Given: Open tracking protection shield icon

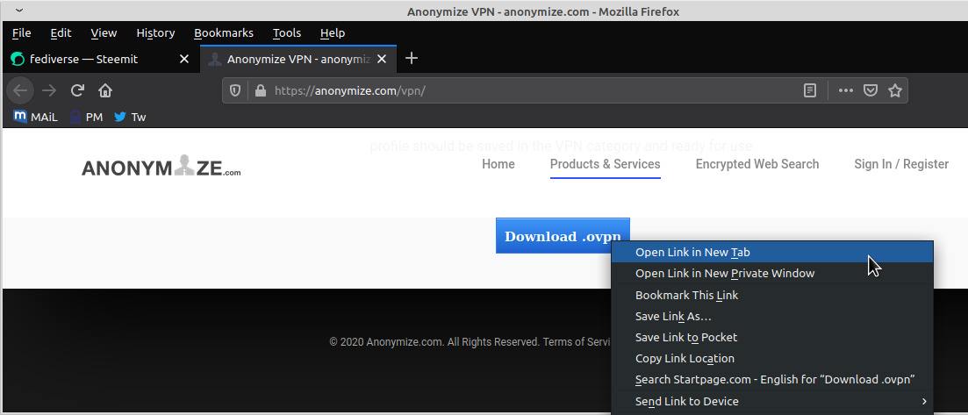Looking at the screenshot, I should pos(235,90).
